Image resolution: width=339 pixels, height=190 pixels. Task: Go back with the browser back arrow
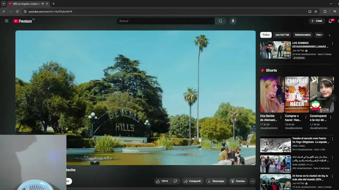coord(4,11)
